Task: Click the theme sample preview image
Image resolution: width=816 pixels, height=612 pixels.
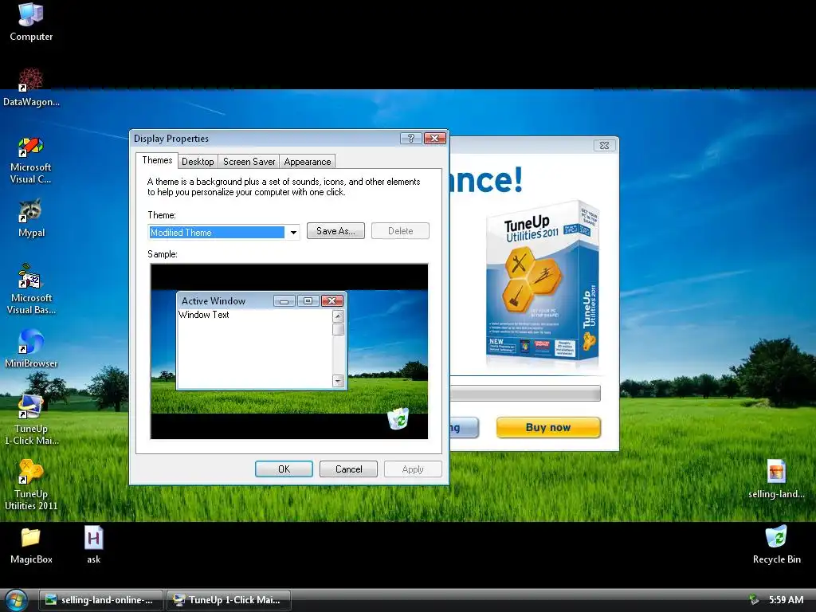Action: click(288, 351)
